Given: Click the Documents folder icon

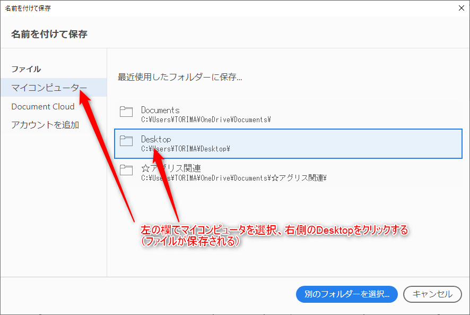Looking at the screenshot, I should (126, 112).
